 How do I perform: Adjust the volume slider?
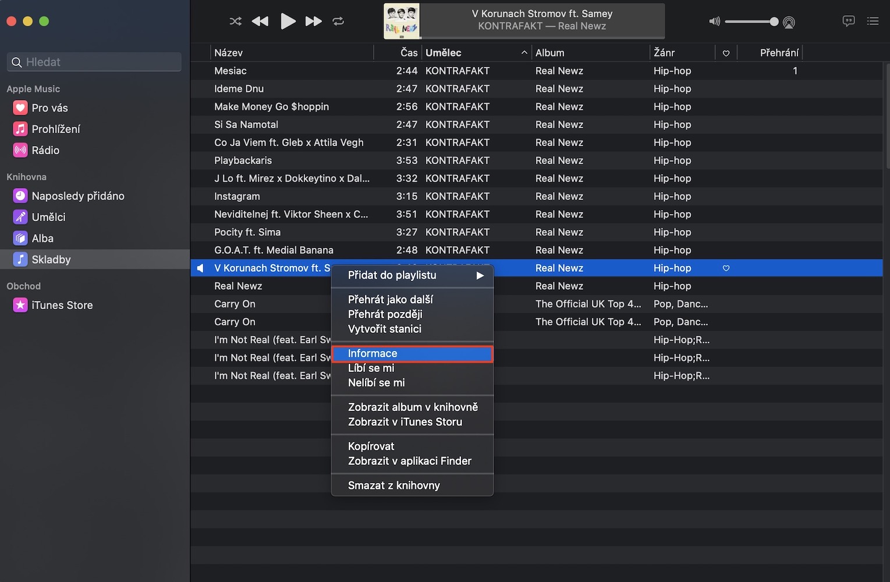tap(751, 22)
